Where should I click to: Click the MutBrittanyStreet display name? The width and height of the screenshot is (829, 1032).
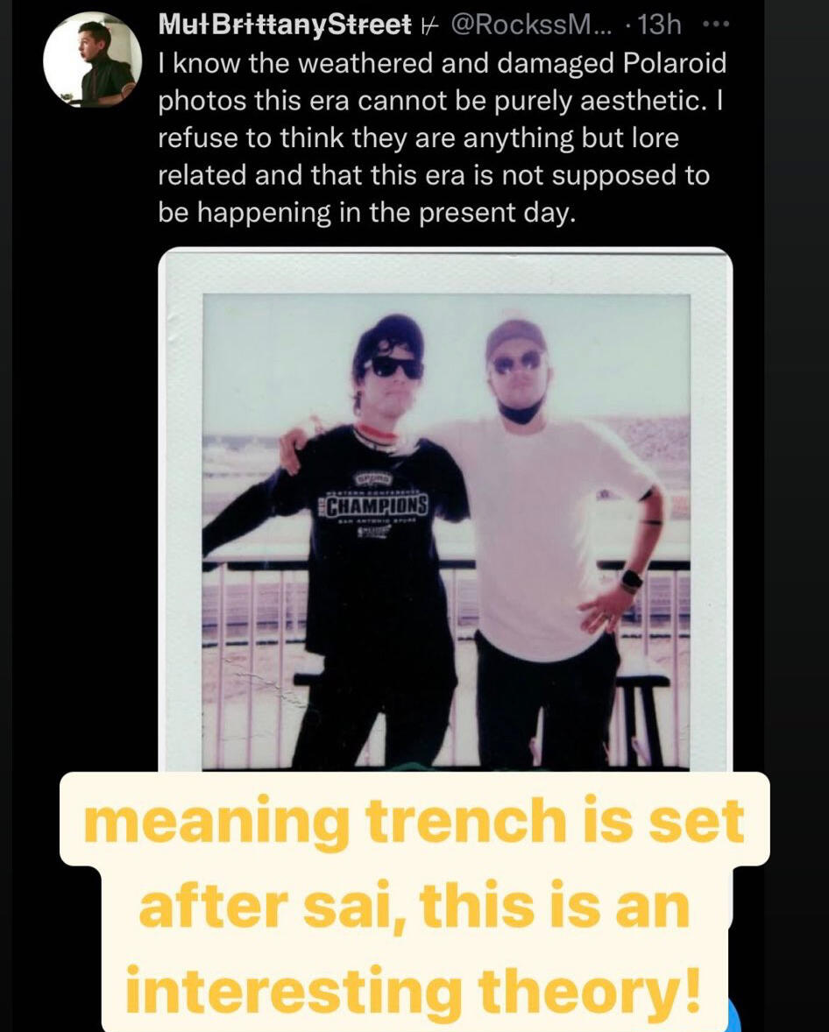pyautogui.click(x=285, y=25)
